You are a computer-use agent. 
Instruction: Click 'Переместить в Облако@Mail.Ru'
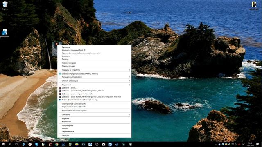tap(74, 107)
